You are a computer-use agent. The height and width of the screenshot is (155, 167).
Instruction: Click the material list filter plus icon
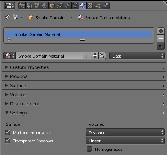click(9, 40)
